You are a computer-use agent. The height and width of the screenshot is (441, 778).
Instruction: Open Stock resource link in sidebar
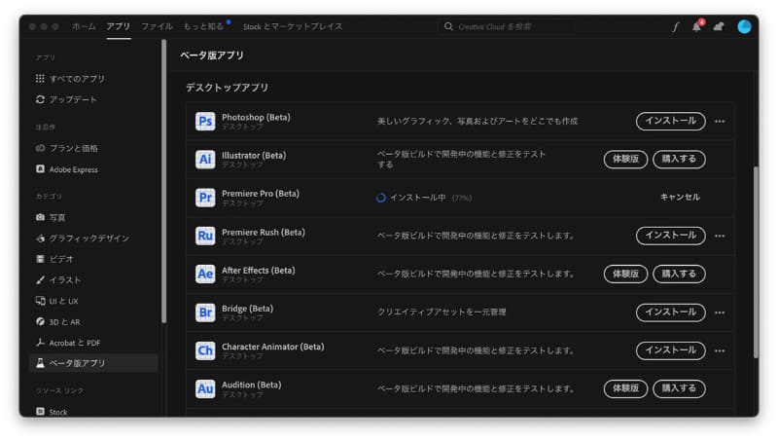(x=52, y=411)
